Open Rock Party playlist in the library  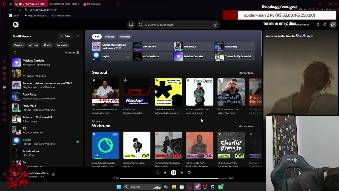[x=46, y=96]
